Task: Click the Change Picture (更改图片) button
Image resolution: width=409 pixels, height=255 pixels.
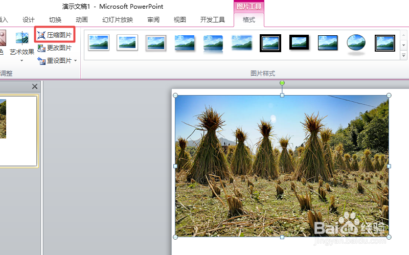Action: pos(55,48)
